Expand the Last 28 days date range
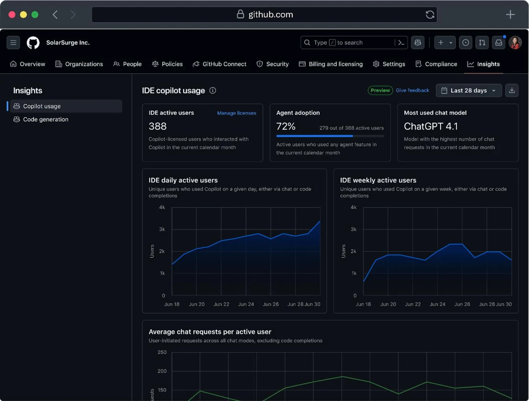The width and height of the screenshot is (529, 401). [x=468, y=91]
